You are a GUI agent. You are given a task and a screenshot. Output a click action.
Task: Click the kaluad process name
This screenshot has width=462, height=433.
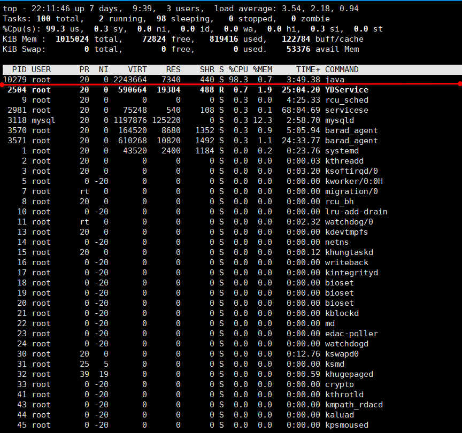point(340,415)
